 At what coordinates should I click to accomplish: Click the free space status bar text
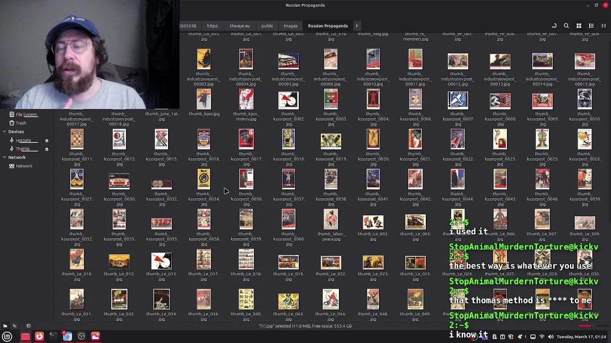click(305, 326)
